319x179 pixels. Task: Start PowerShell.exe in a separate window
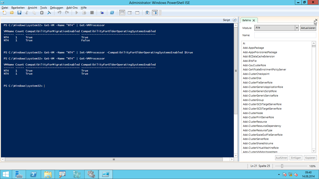coord(112,13)
